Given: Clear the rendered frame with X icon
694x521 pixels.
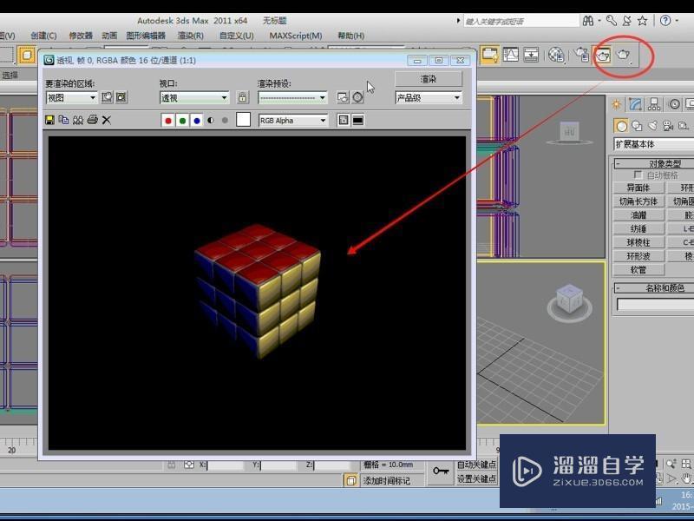Looking at the screenshot, I should tap(106, 120).
